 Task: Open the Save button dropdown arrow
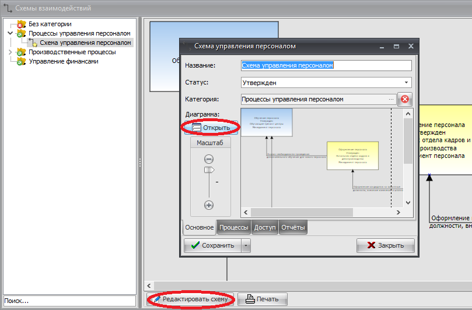(x=246, y=245)
